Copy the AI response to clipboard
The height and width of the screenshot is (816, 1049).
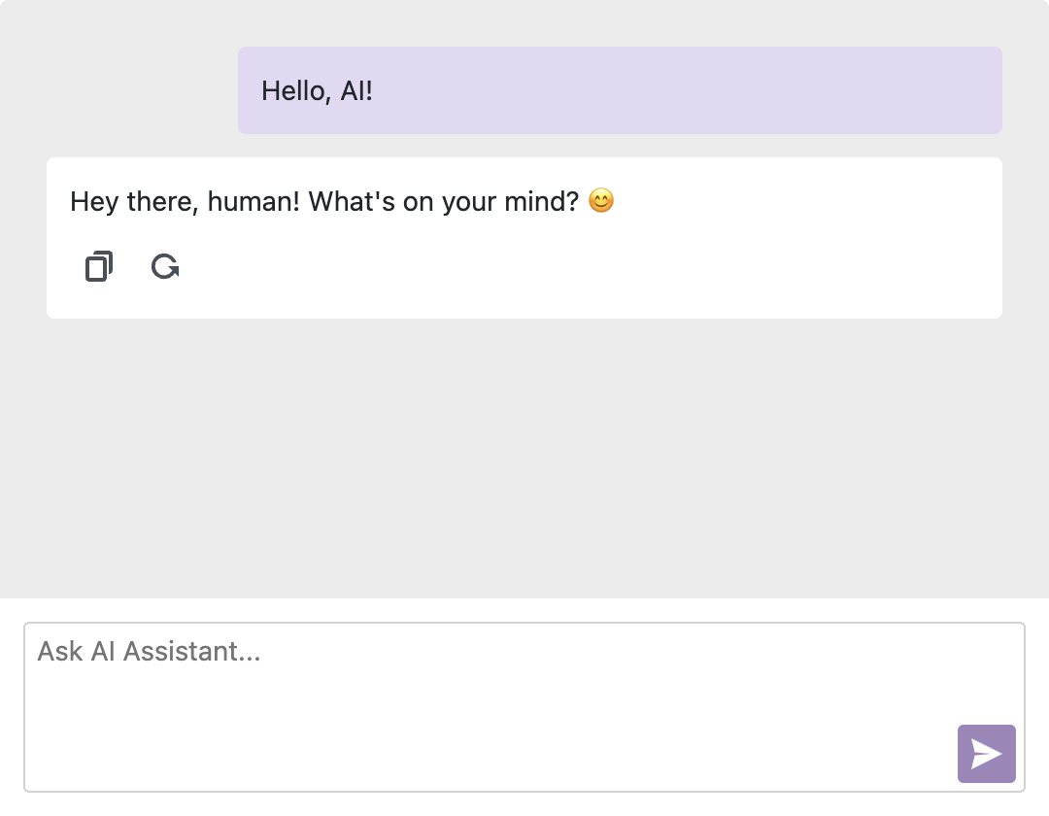98,266
